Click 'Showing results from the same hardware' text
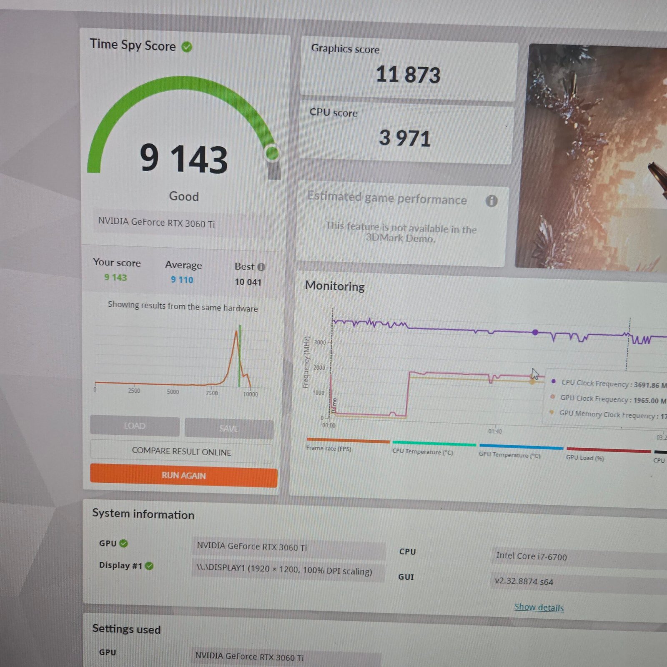 click(x=183, y=306)
